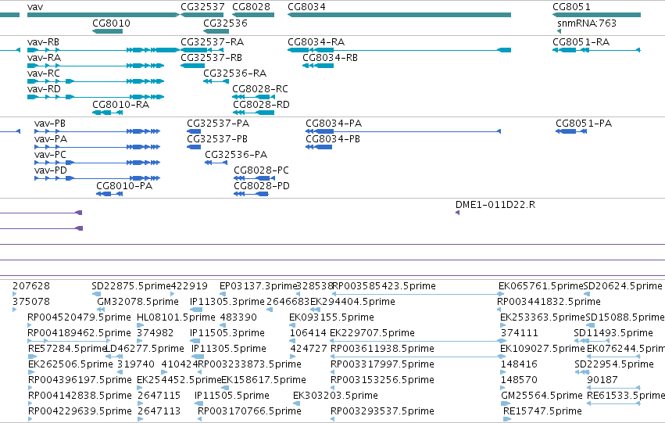Select the CG8028 gene bar

253,15
